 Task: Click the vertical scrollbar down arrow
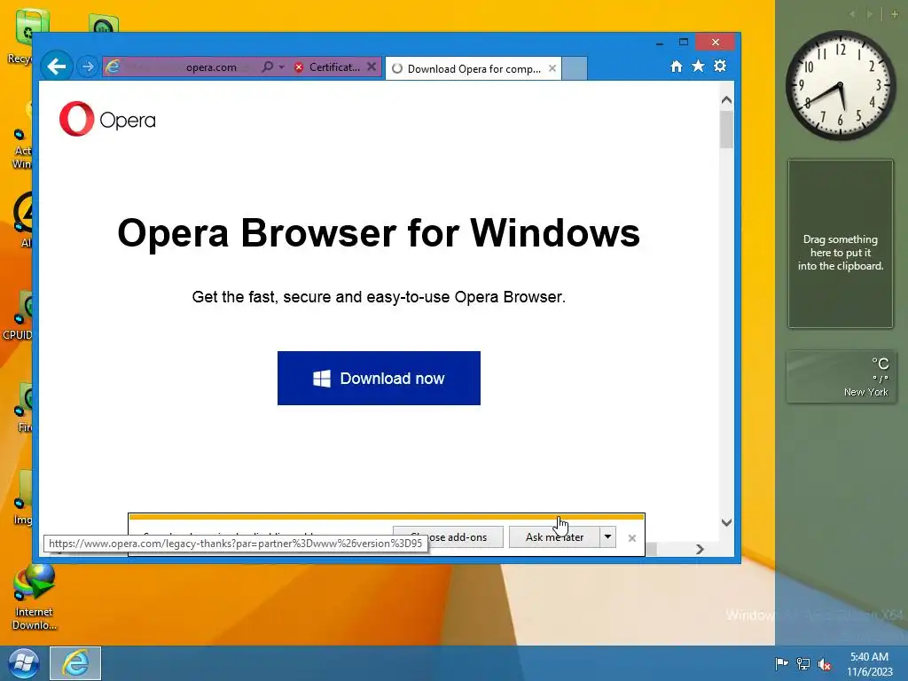(727, 522)
